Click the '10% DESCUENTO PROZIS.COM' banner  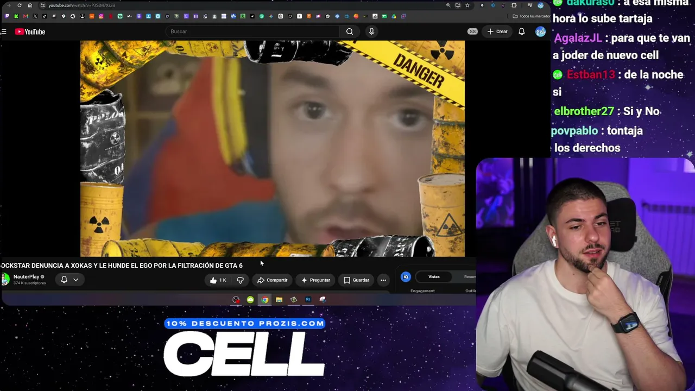tap(244, 324)
